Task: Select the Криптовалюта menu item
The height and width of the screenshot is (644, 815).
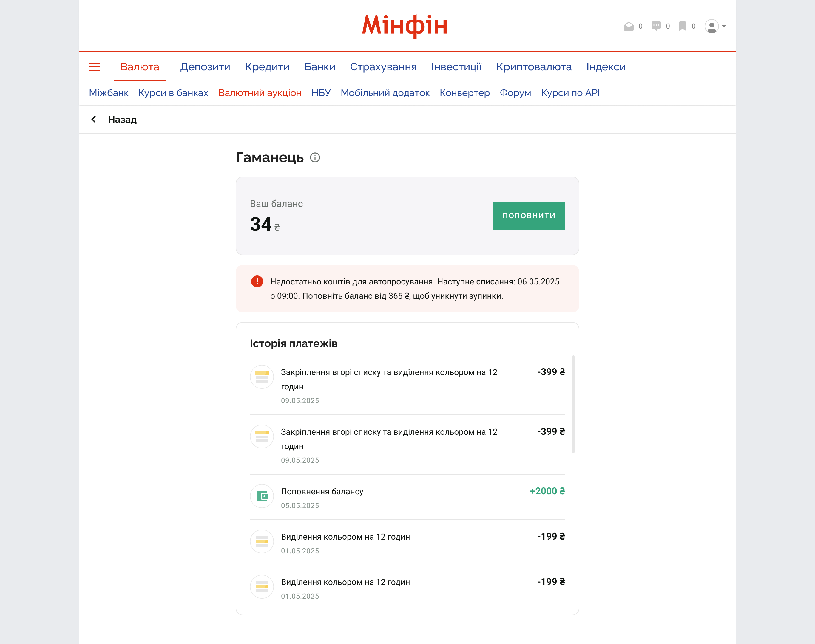Action: 533,67
